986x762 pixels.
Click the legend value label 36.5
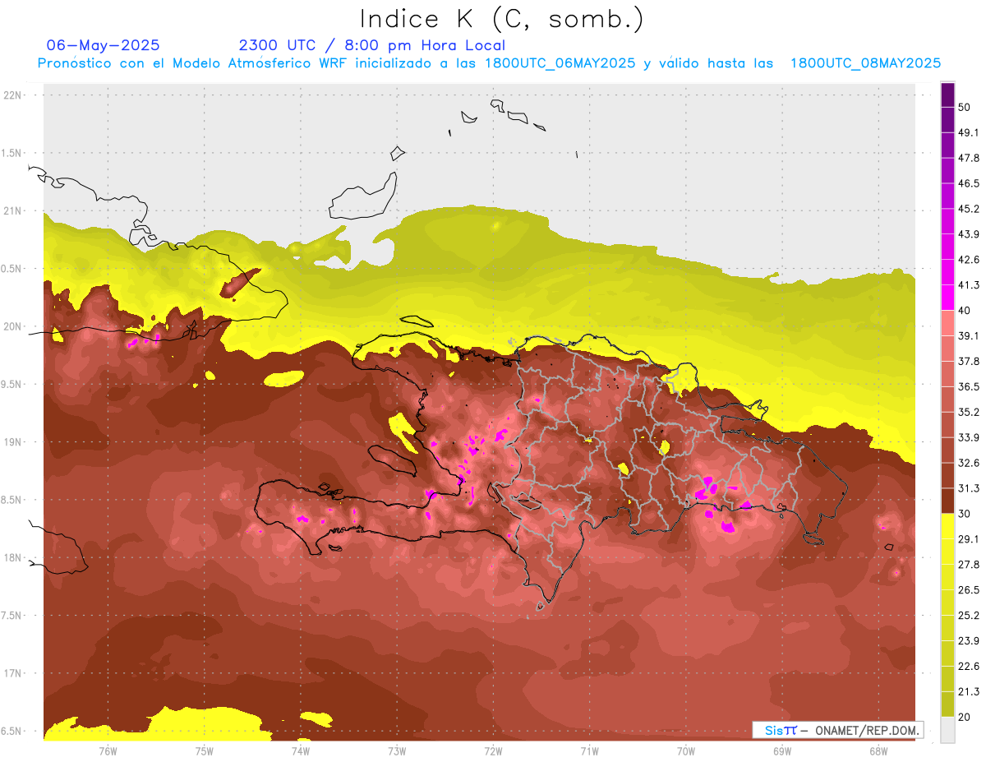tap(969, 386)
